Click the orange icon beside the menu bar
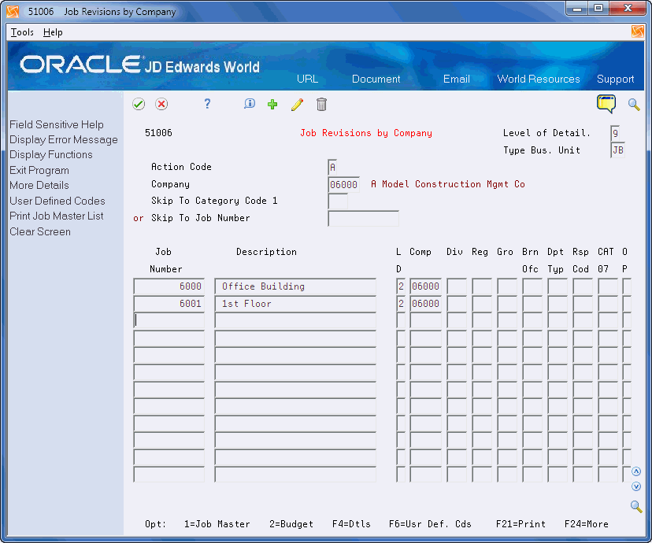Screen dimensions: 652x543 (638, 31)
